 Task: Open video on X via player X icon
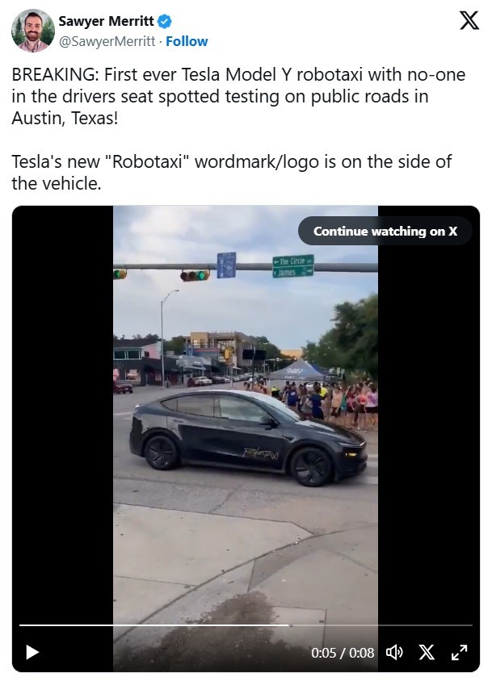427,652
